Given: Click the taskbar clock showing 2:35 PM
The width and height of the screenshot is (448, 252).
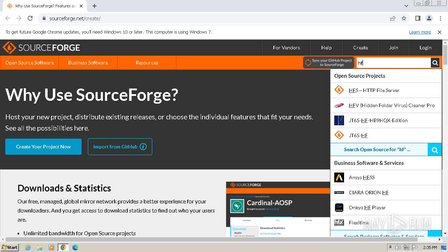Looking at the screenshot, I should click(x=430, y=247).
